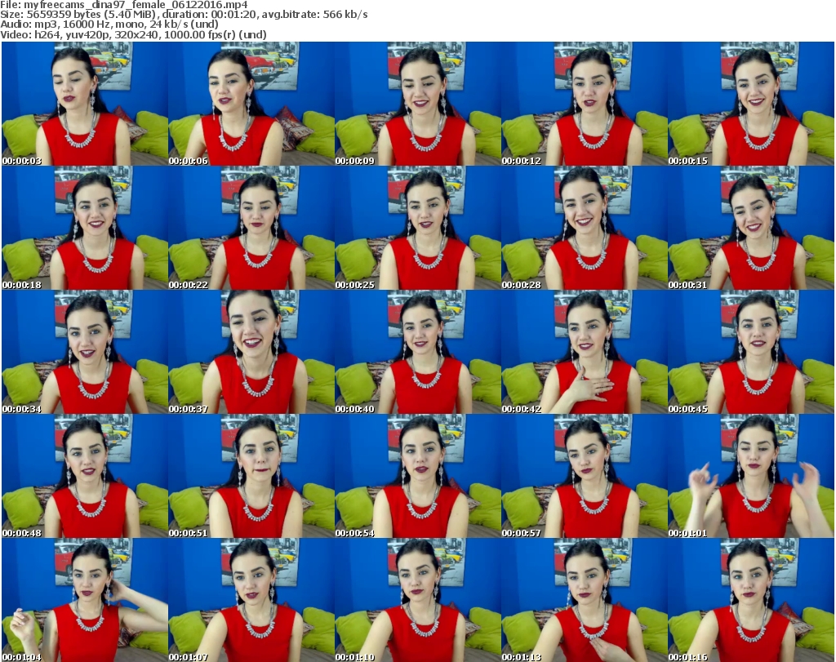The width and height of the screenshot is (836, 662).
Task: Click the frame stamped 00:00:18
Action: 85,228
